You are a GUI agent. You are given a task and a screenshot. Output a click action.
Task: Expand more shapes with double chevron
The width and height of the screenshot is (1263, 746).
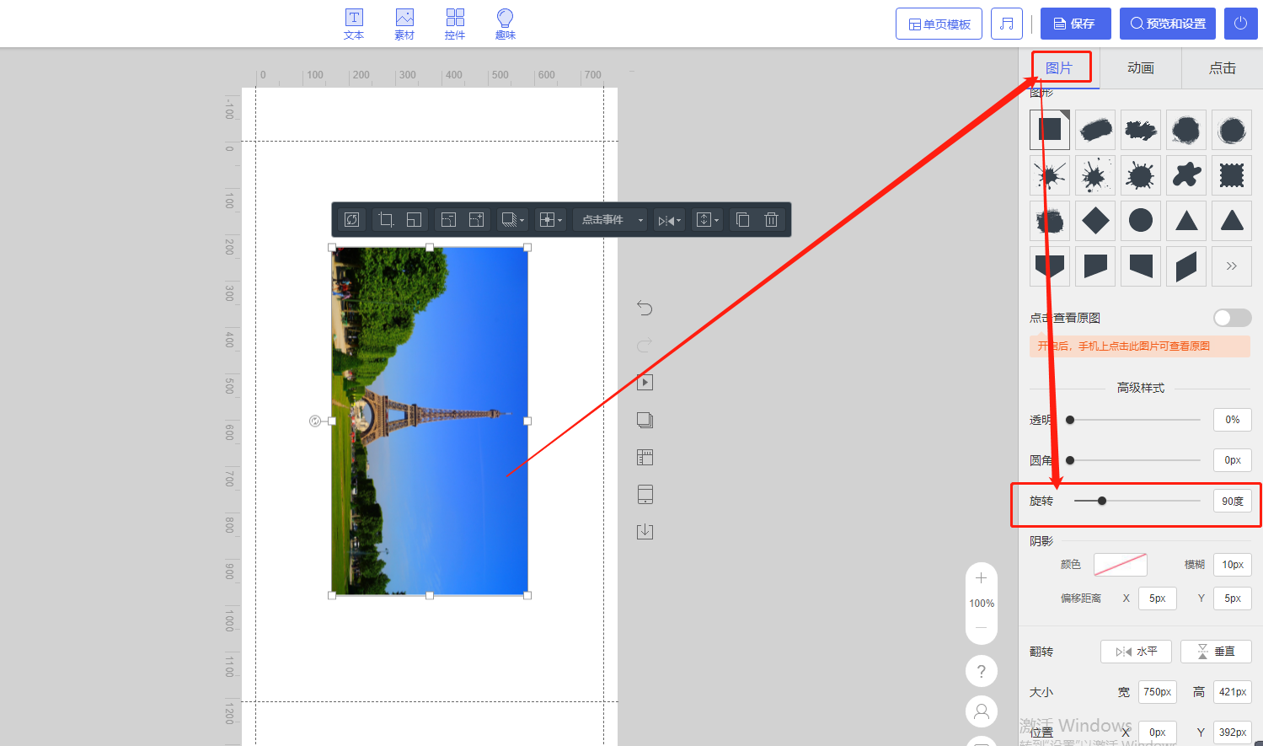[x=1232, y=266]
